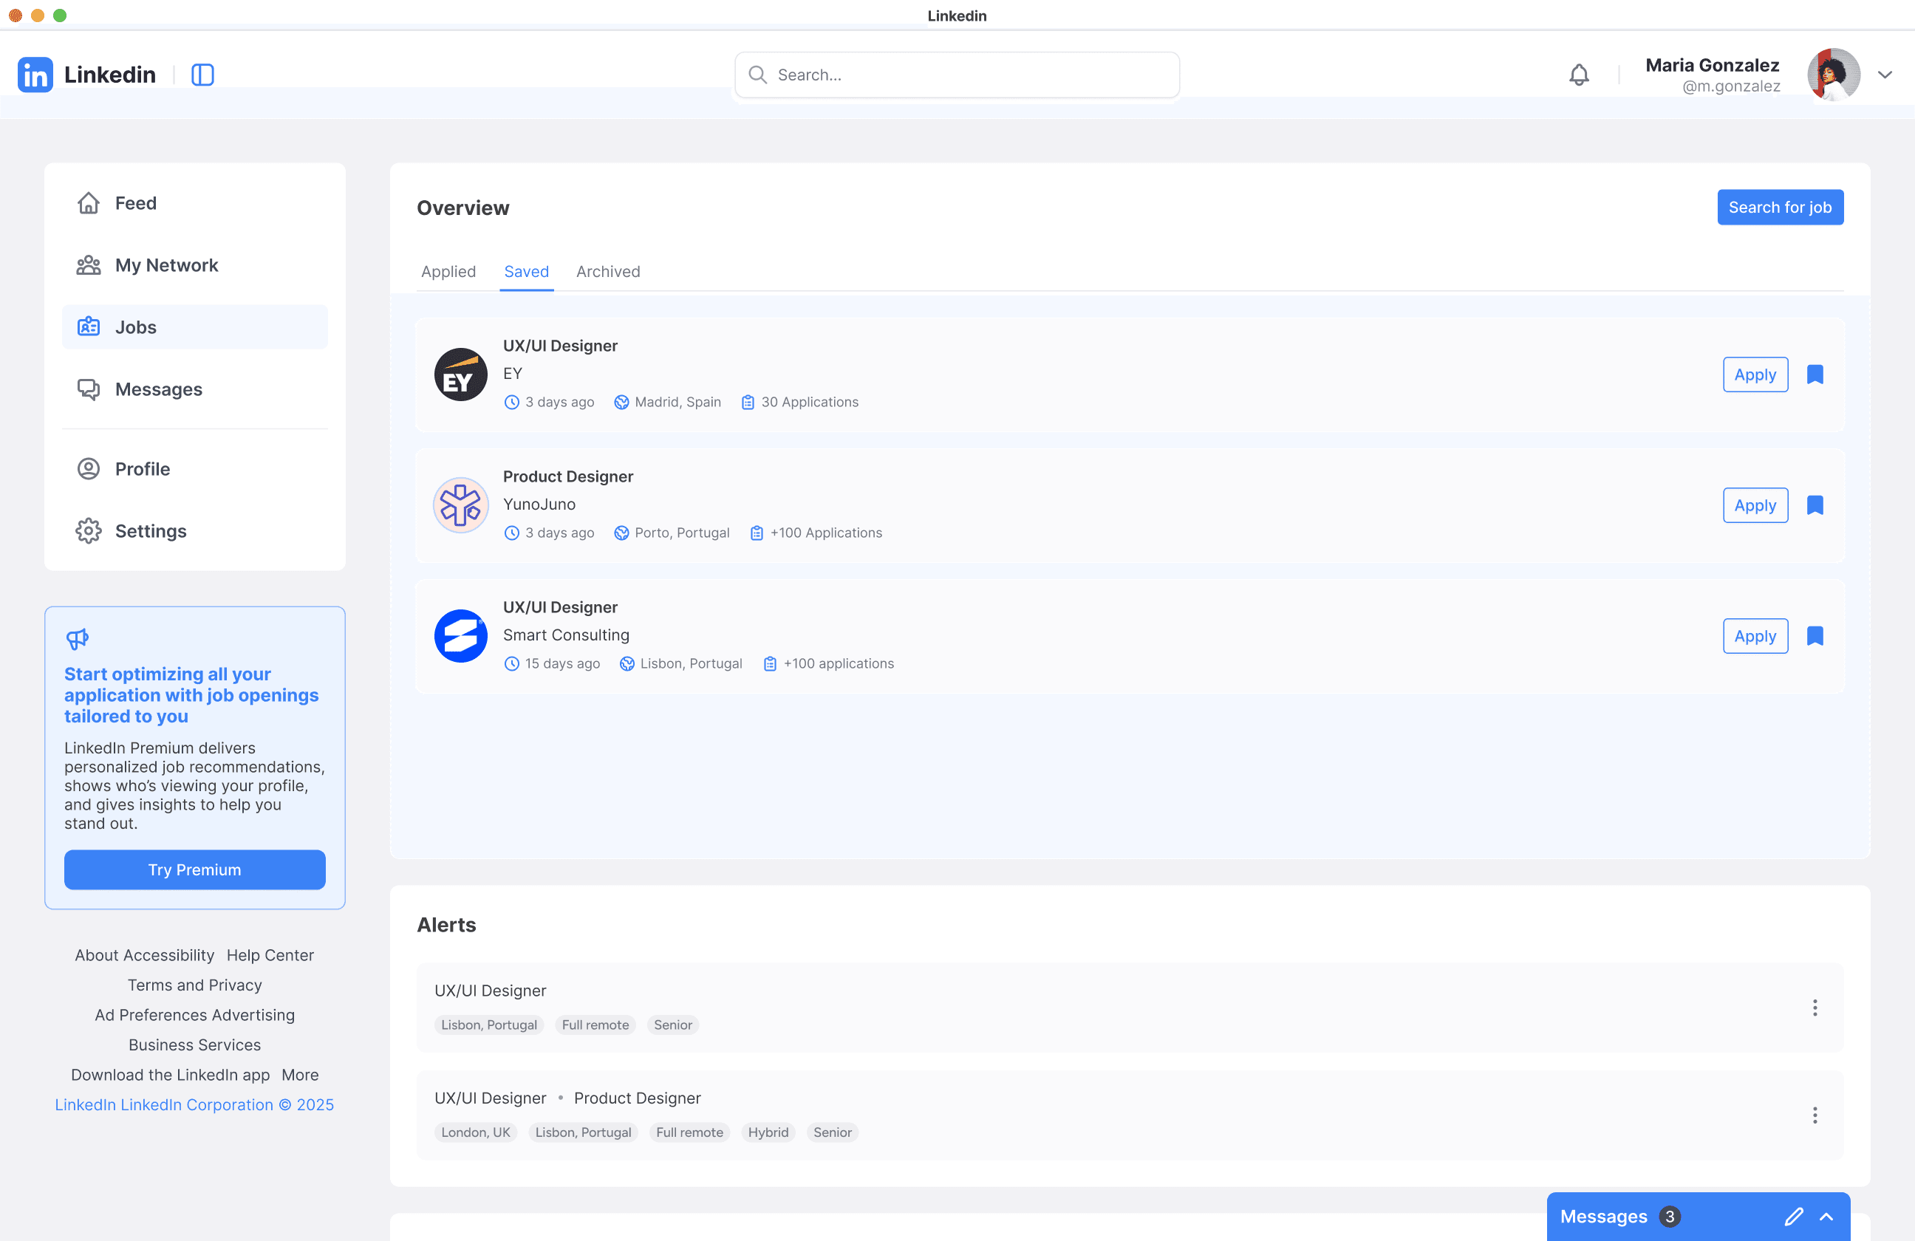This screenshot has height=1241, width=1915.
Task: Toggle bookmark for YunoJuno Product Designer
Action: [x=1815, y=505]
